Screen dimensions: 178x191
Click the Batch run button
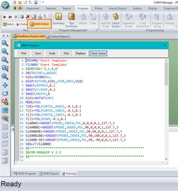click(x=9, y=24)
